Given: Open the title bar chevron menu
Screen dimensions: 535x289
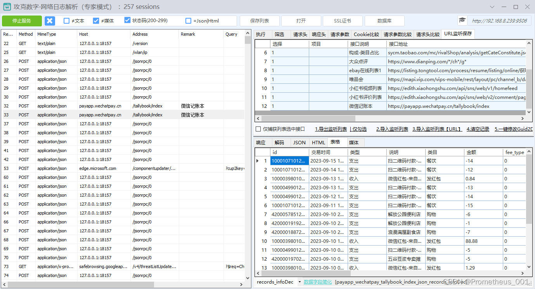Looking at the screenshot, I should pos(492,7).
